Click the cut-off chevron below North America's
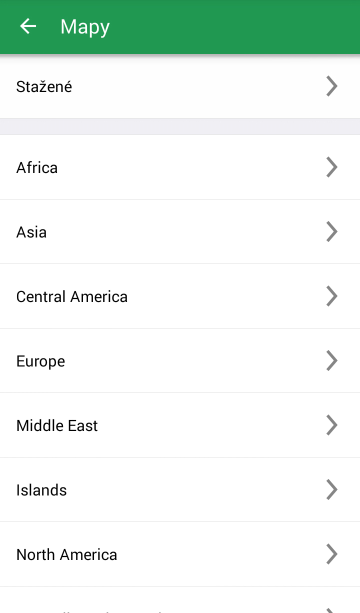Image resolution: width=360 pixels, height=613 pixels. [331, 609]
